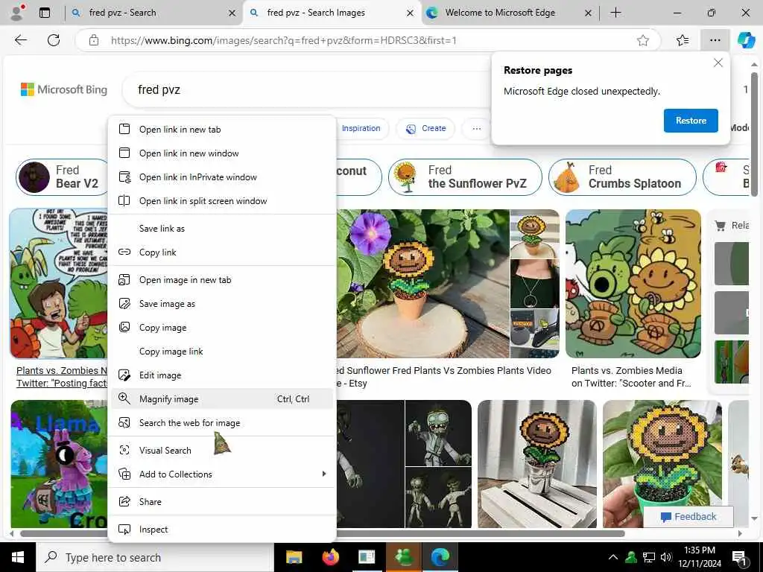Choose Open link in new window
763x572 pixels.
(x=222, y=153)
